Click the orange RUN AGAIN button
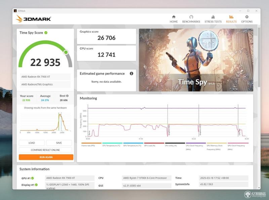 (x=46, y=157)
